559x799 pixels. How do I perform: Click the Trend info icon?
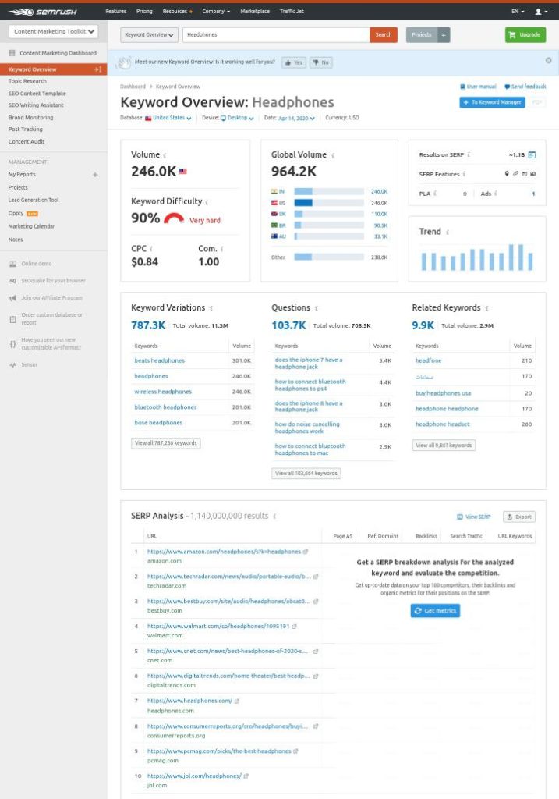tap(448, 233)
